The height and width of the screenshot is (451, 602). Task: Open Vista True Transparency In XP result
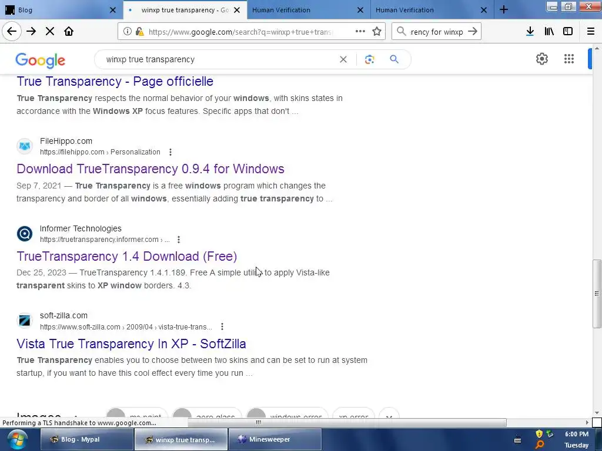[x=131, y=344]
